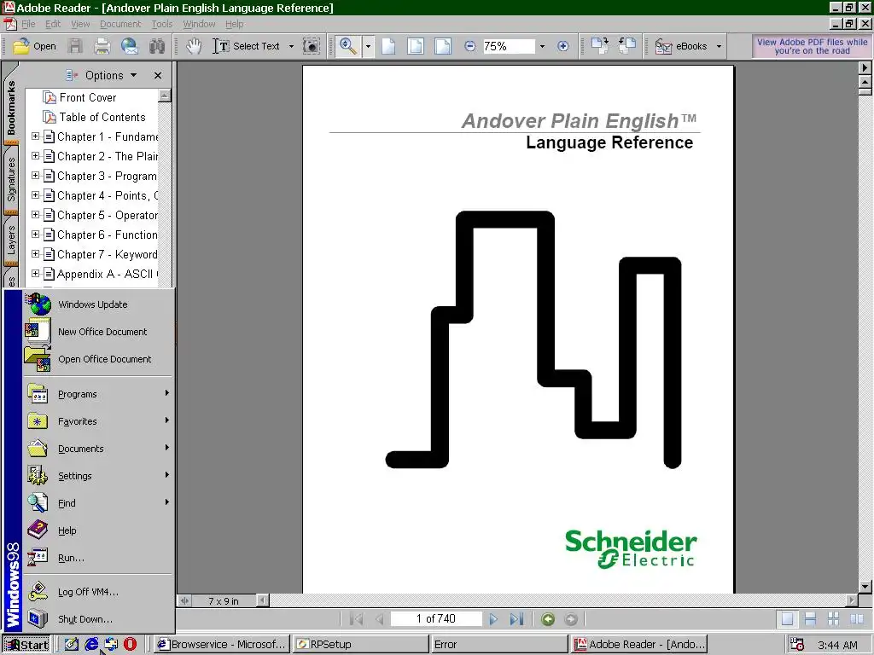
Task: Click the zoom out minus button
Action: click(470, 46)
